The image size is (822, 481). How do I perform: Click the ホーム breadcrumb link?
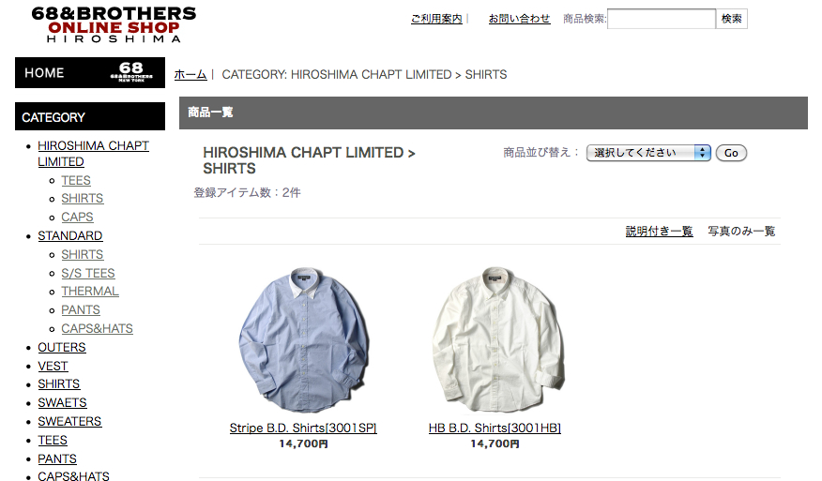tap(190, 74)
